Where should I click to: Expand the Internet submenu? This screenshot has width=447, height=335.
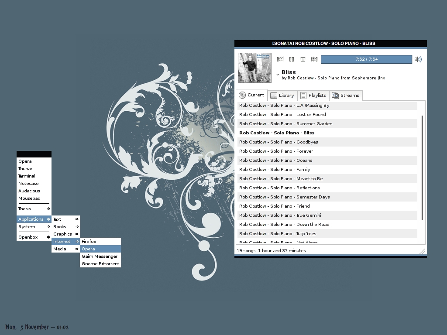click(65, 242)
